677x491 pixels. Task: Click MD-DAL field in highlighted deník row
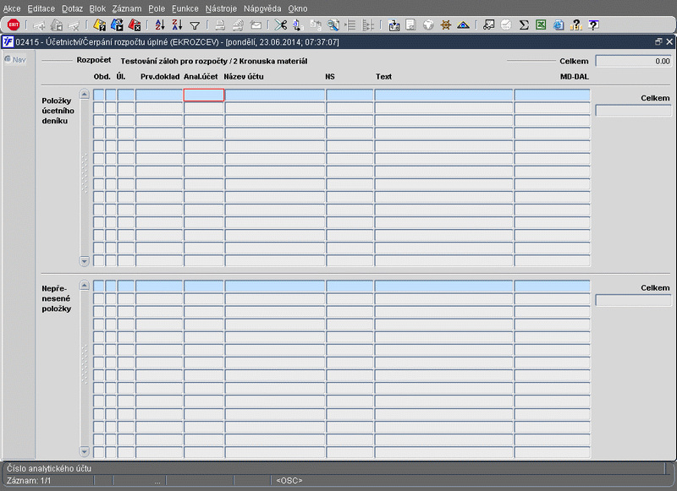point(553,95)
